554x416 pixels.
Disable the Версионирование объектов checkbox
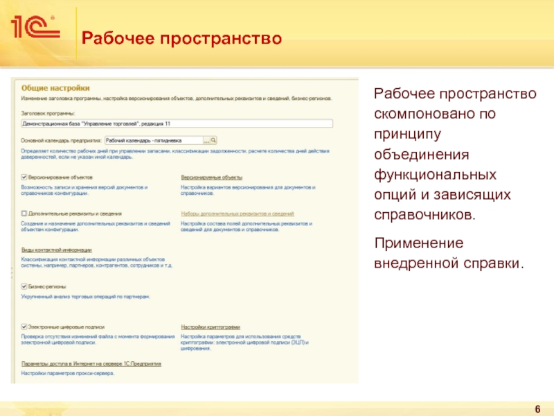[24, 177]
